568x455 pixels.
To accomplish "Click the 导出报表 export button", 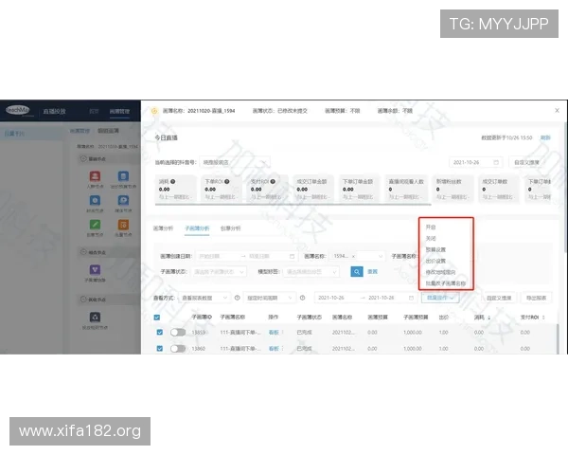I will coord(536,298).
